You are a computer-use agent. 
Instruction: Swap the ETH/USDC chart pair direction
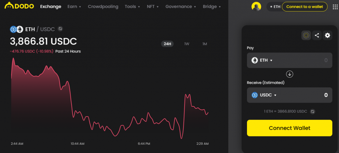click(x=60, y=29)
